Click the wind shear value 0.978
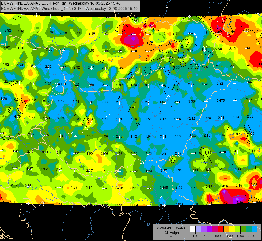Viewport: 262px width, 241px height. [x=59, y=187]
